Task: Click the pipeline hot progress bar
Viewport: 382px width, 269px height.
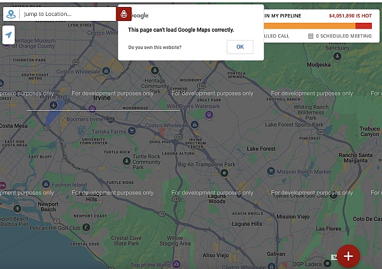Action: click(x=318, y=26)
